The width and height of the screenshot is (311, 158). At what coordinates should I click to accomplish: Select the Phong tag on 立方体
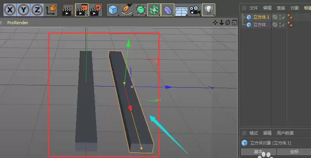tap(290, 24)
